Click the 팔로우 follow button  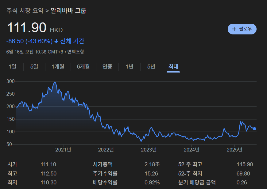coord(242,29)
